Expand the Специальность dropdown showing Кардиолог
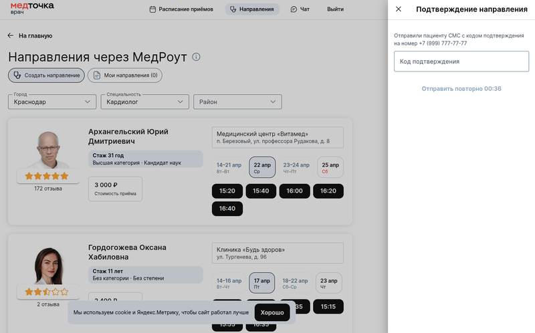The height and width of the screenshot is (333, 535). [144, 102]
